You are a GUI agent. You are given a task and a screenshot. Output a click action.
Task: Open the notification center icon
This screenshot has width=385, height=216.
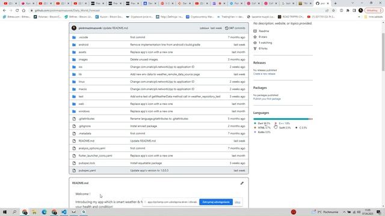(x=378, y=212)
